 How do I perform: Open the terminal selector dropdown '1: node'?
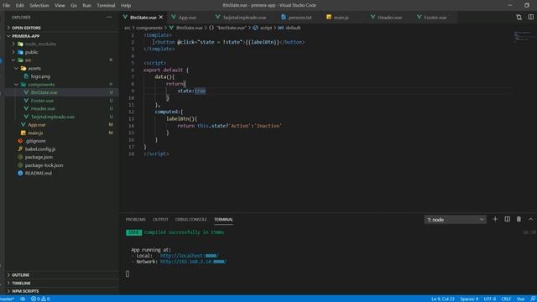point(455,220)
